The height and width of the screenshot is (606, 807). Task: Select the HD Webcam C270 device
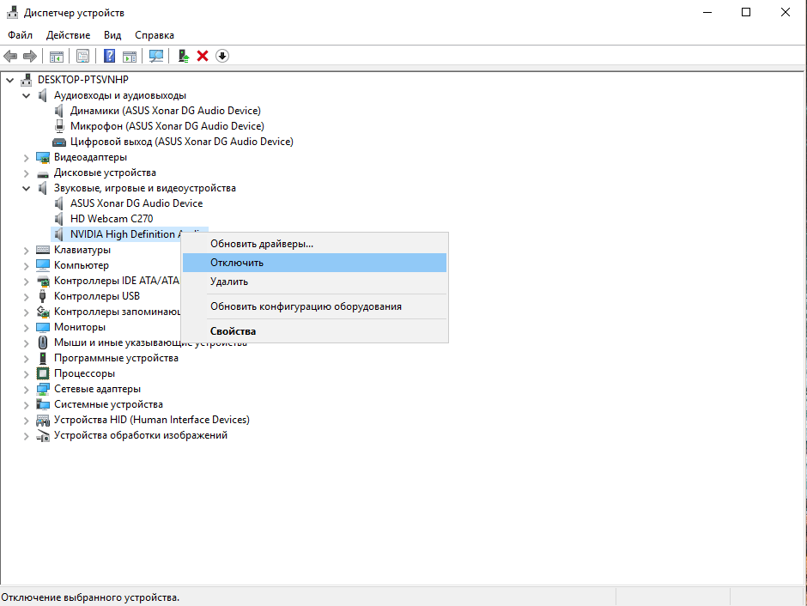pyautogui.click(x=112, y=219)
